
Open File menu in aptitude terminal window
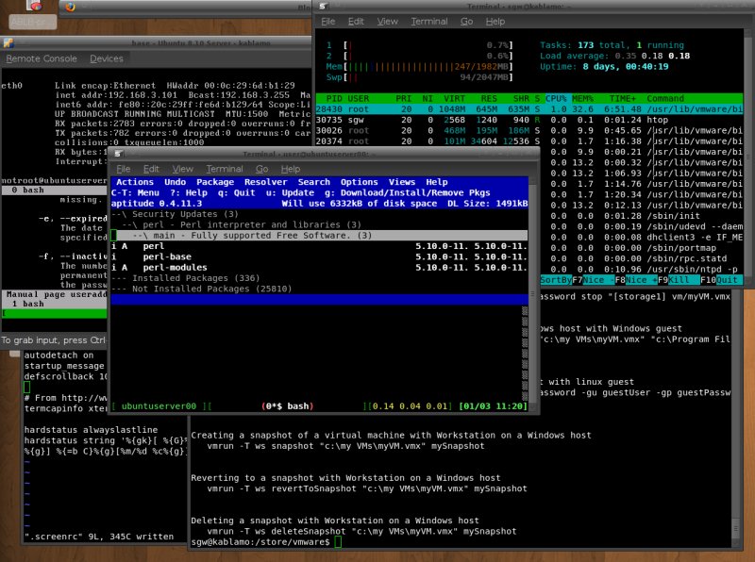124,169
